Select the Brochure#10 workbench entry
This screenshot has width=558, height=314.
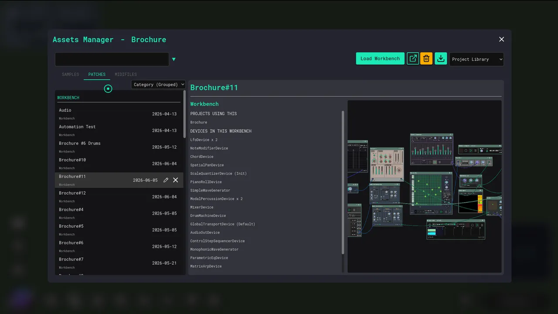[x=119, y=164]
